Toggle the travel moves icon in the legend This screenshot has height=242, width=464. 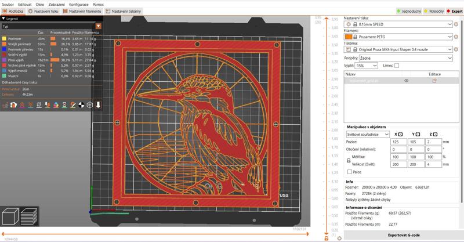pyautogui.click(x=5, y=105)
